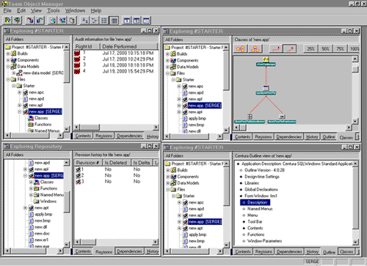Click the Date Performed column header

129,46
